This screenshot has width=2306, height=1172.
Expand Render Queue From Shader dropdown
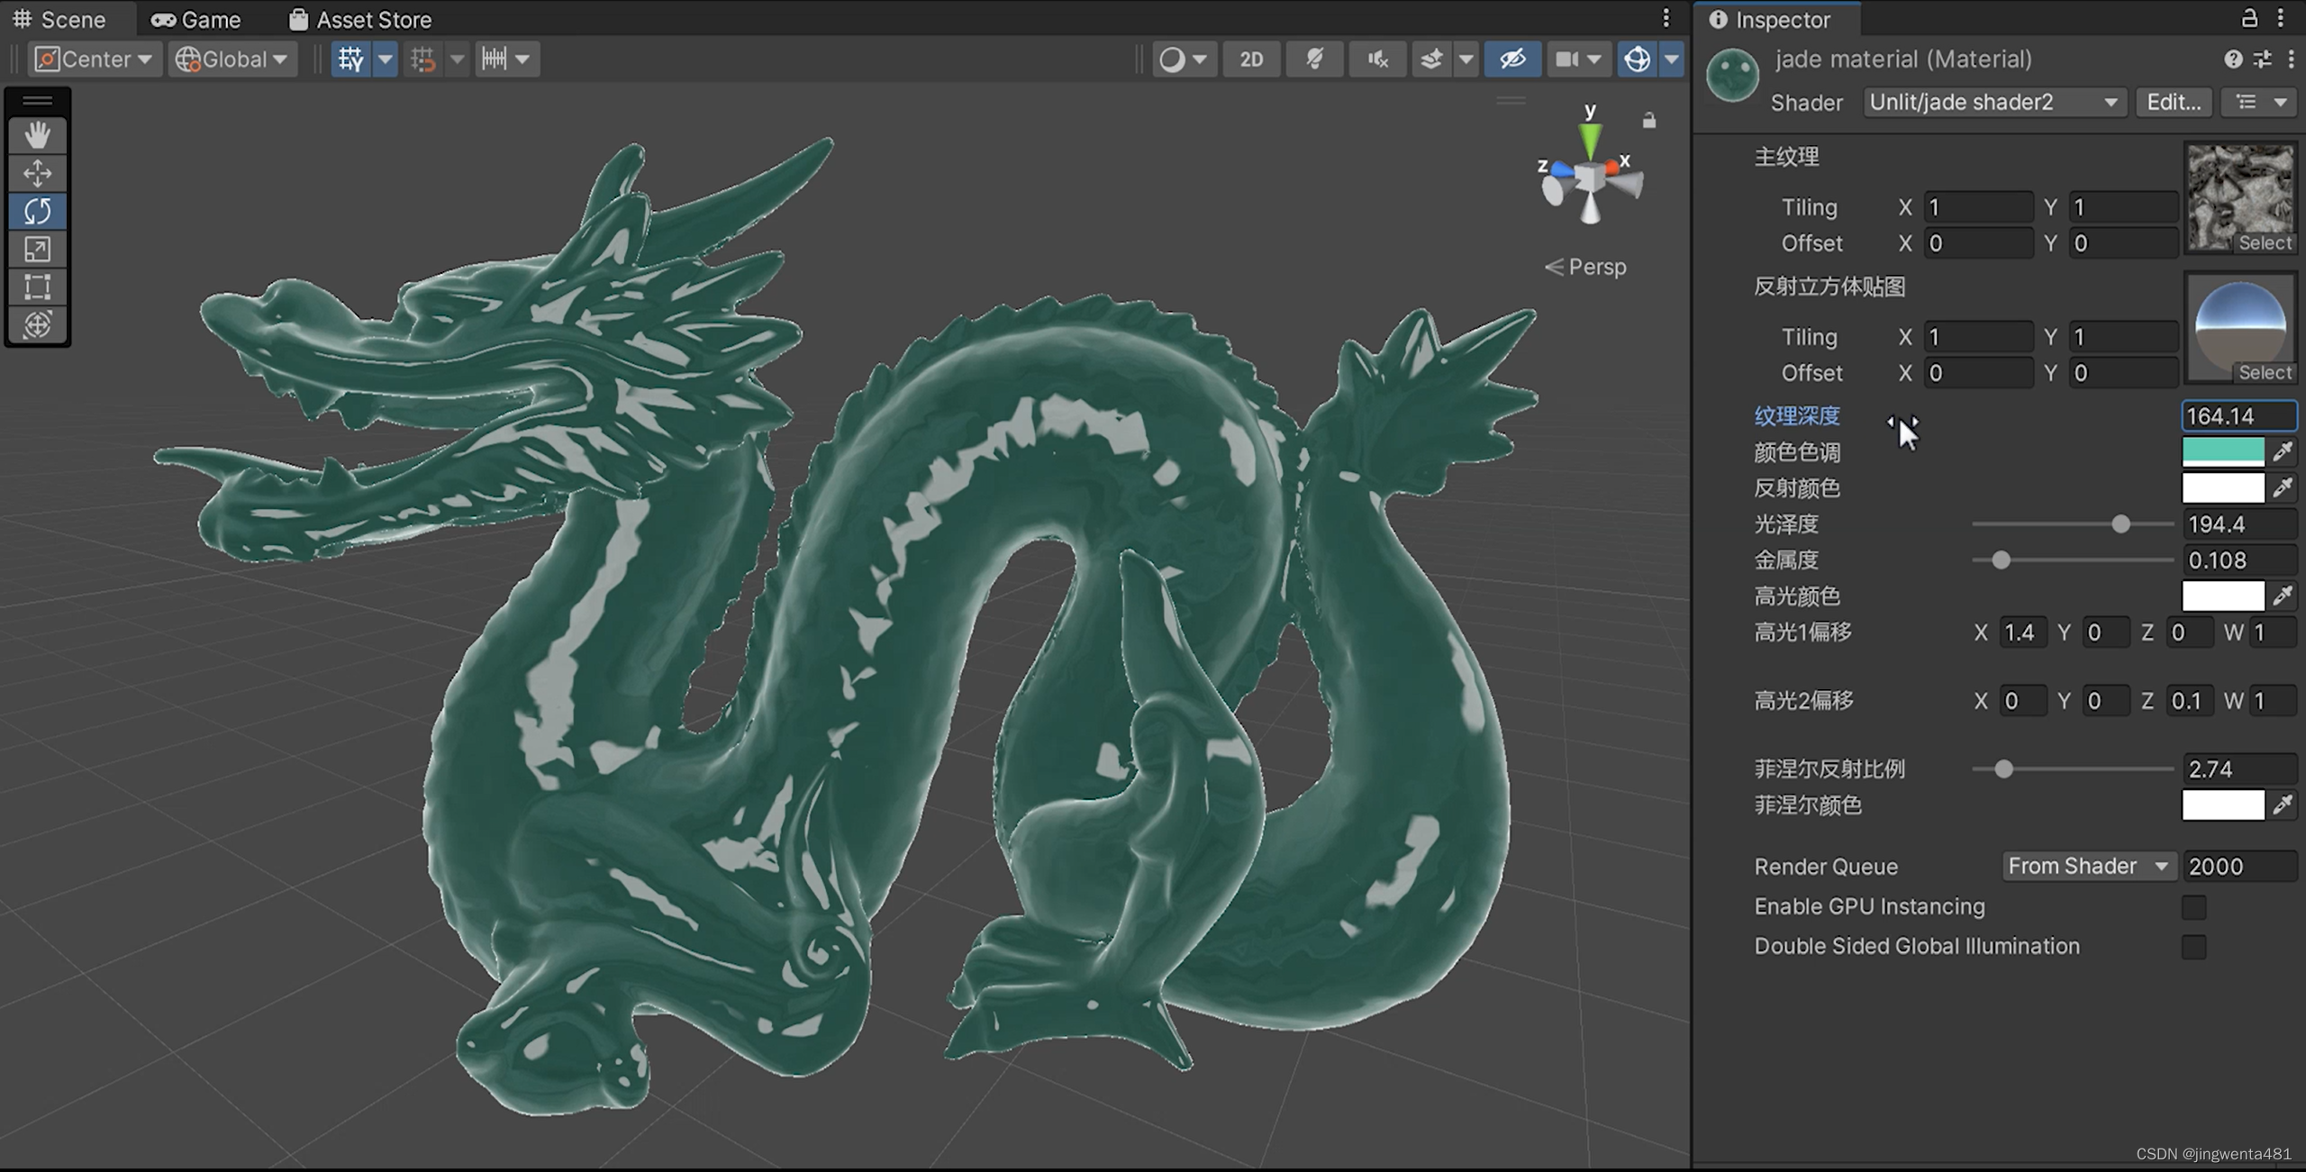[2088, 867]
